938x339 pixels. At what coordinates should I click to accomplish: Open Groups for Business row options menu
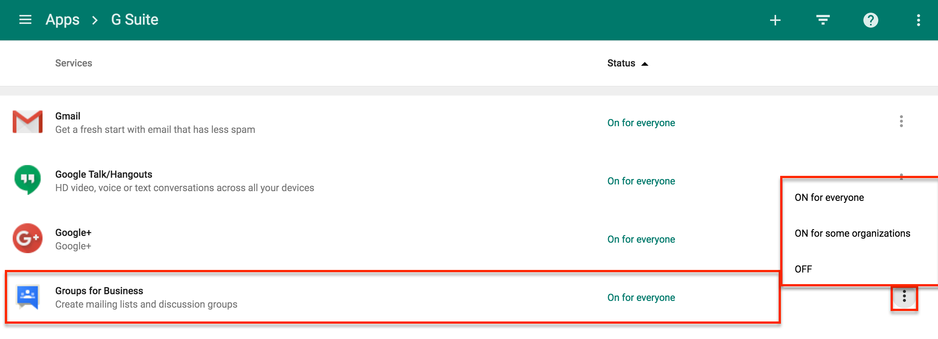[x=904, y=296]
